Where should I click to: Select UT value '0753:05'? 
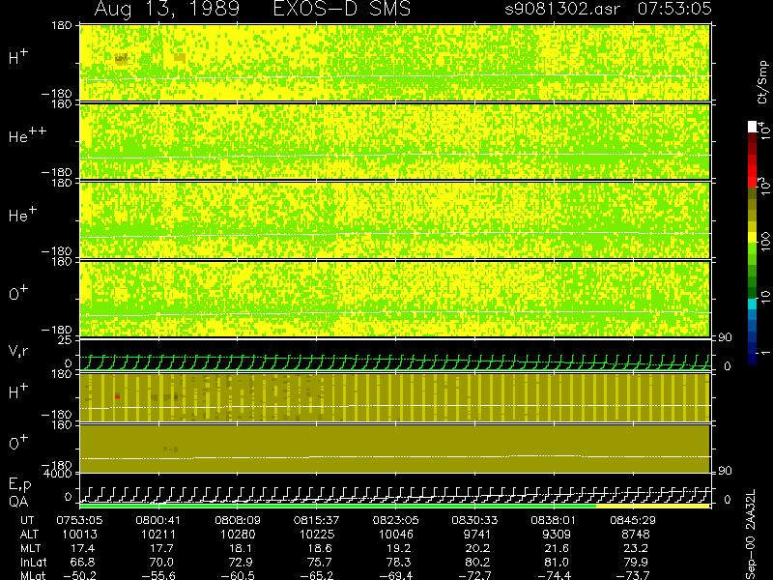point(79,520)
